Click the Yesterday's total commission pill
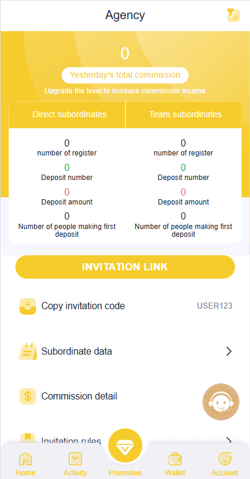 [x=125, y=75]
